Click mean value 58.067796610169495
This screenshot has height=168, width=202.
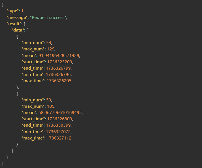point(60,113)
